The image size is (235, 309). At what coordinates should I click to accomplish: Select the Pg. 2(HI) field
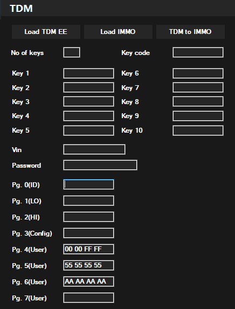click(x=88, y=217)
